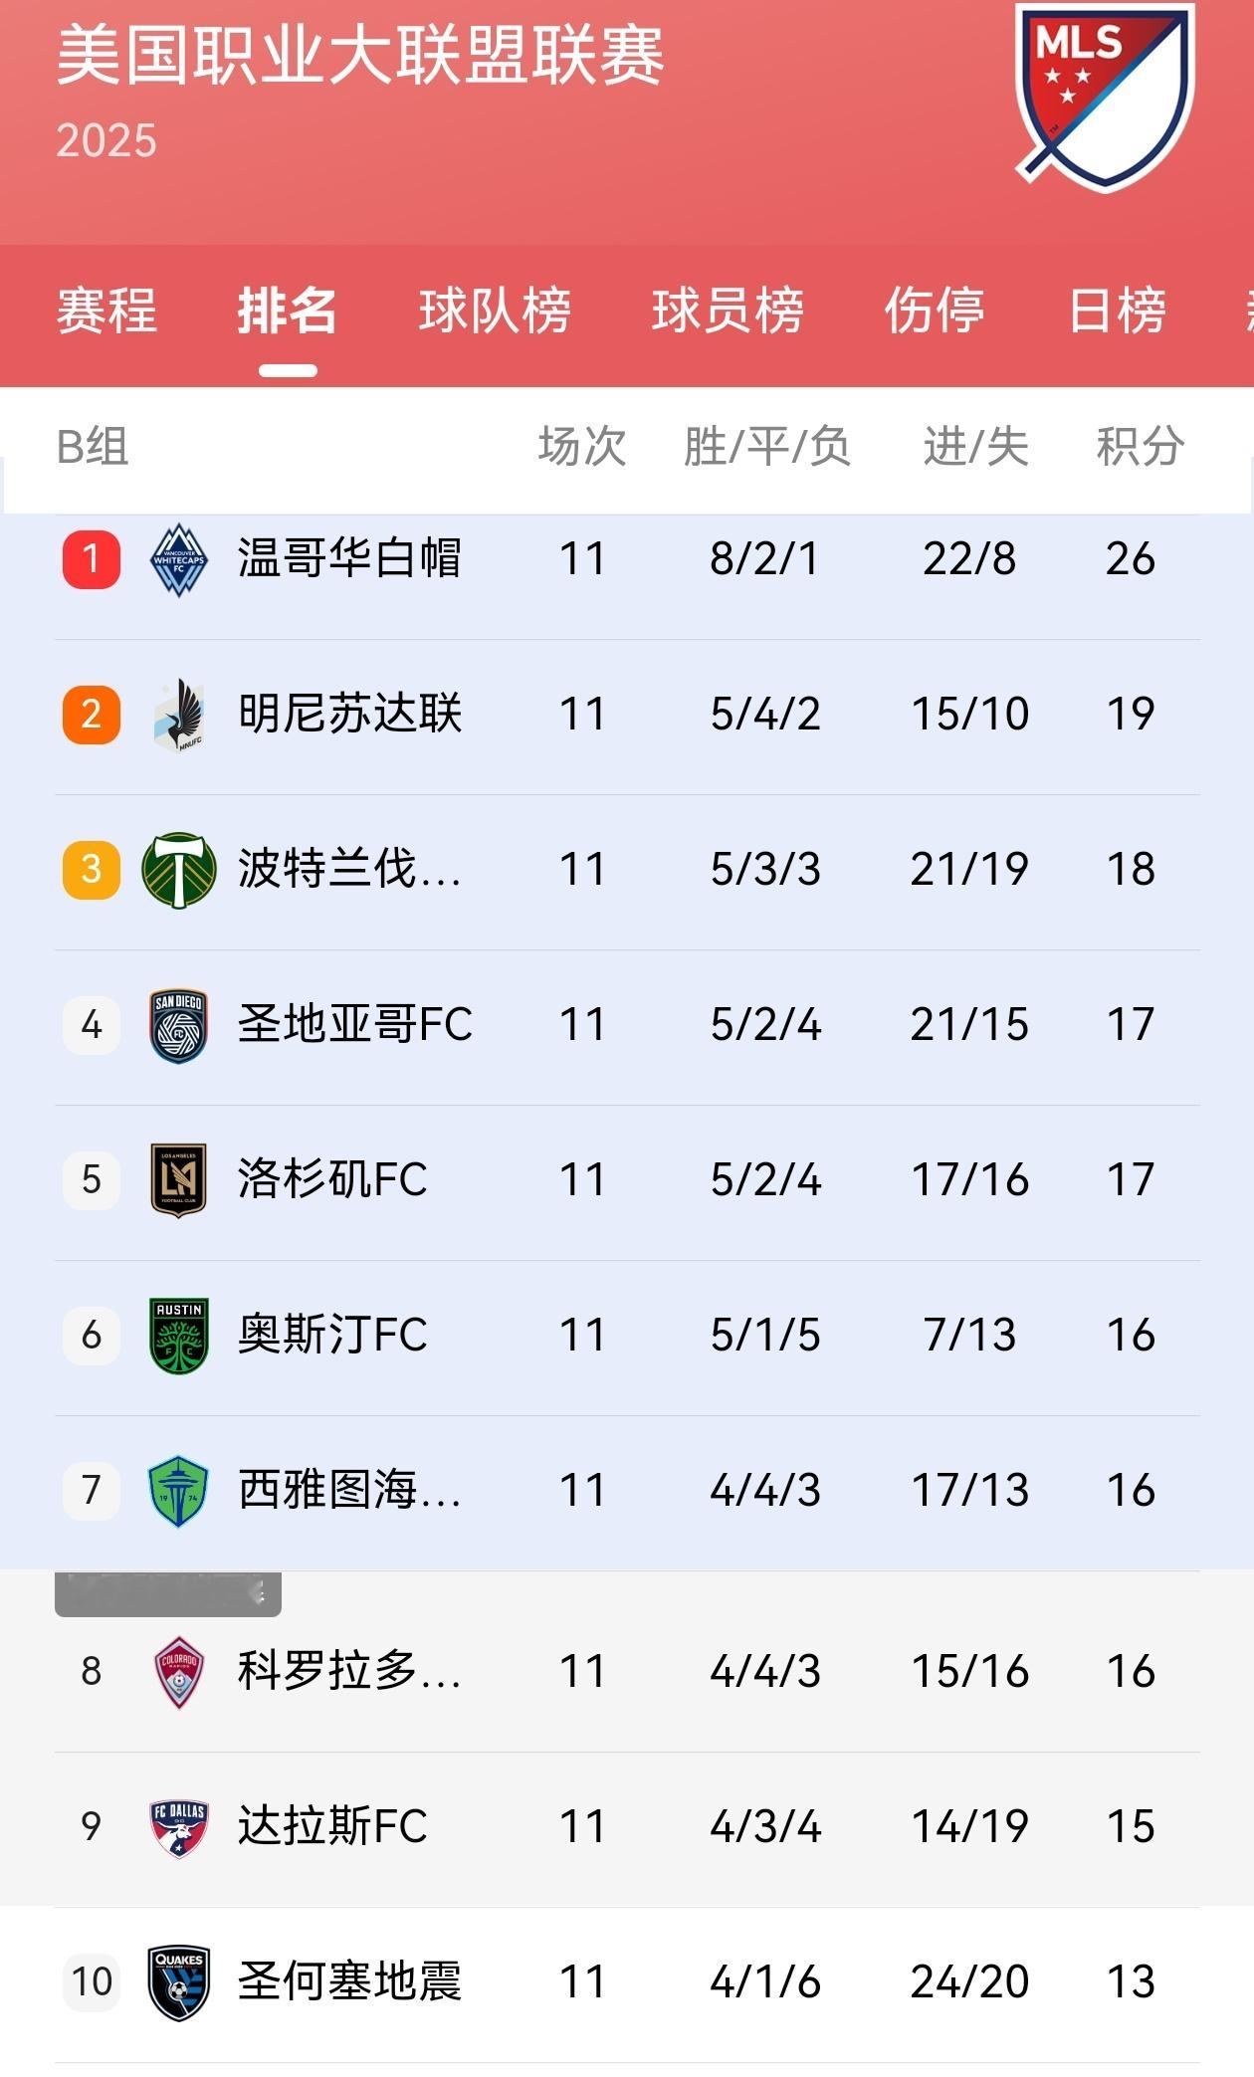Select the Minnesota United loon crest

point(179,715)
